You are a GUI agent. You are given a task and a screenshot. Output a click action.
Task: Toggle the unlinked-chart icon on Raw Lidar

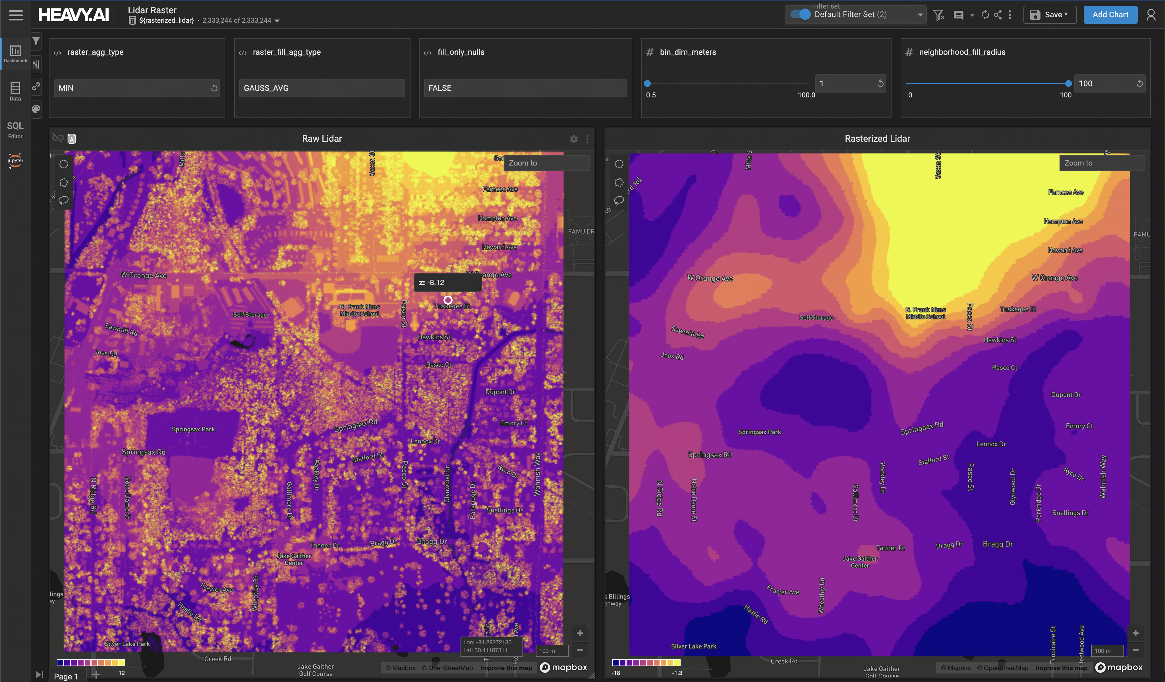58,138
